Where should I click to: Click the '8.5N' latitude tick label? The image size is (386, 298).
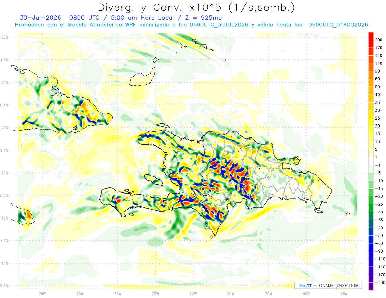point(5,196)
